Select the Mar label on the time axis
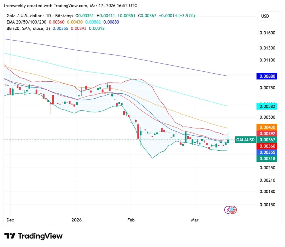 195,220
